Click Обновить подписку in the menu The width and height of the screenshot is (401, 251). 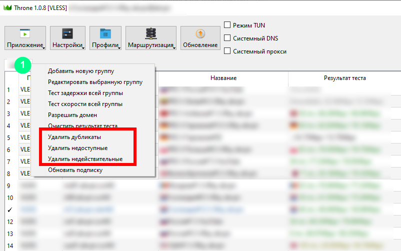tap(75, 170)
